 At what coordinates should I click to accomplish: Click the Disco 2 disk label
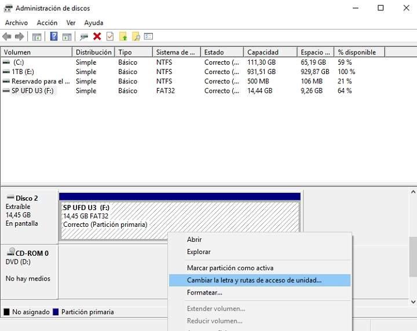tap(27, 198)
